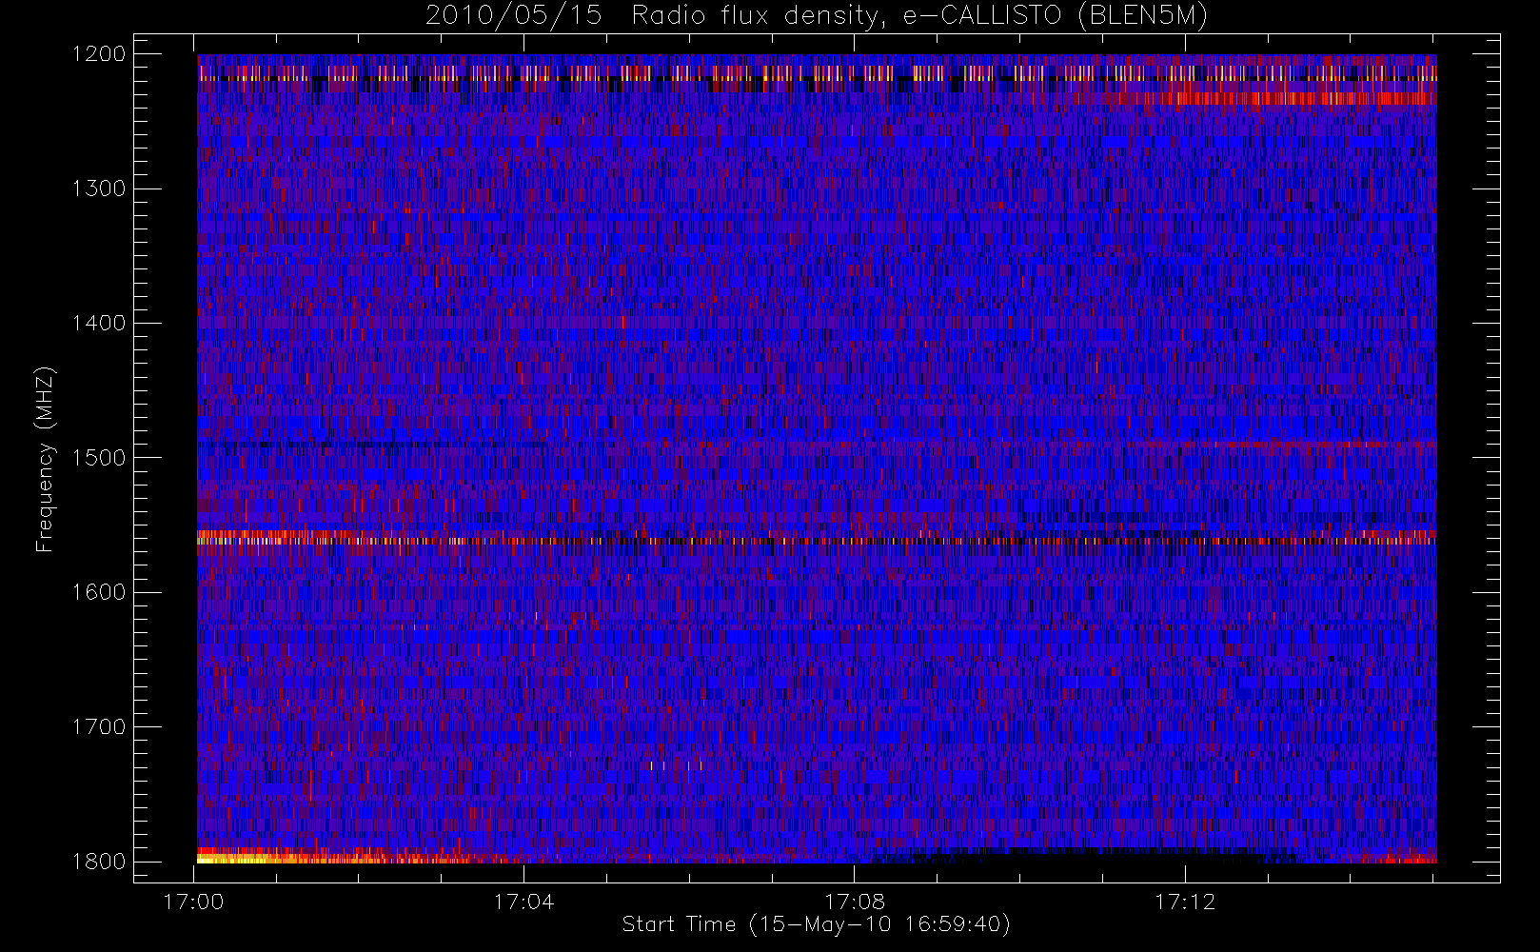This screenshot has height=952, width=1540.
Task: Select the "Start Time (15-May-10 16:59:40)" x-axis label
Action: pyautogui.click(x=816, y=924)
